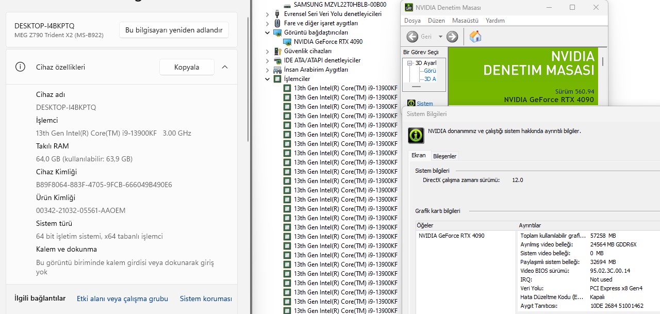This screenshot has height=314, width=660.
Task: Expand Fare ve diğer işaret aygıtları
Action: point(268,23)
